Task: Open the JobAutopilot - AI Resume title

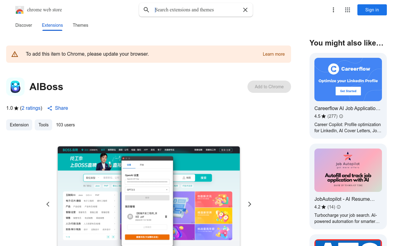Action: coord(344,199)
